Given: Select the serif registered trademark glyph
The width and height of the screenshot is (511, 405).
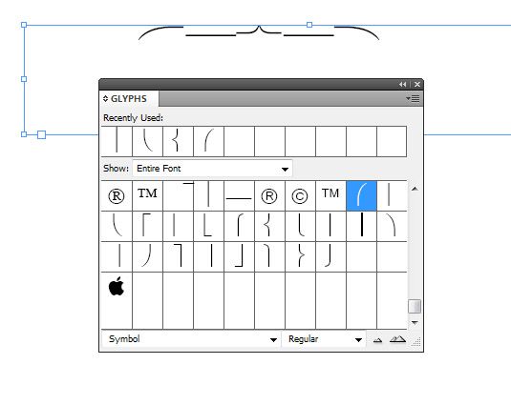Looking at the screenshot, I should click(117, 196).
